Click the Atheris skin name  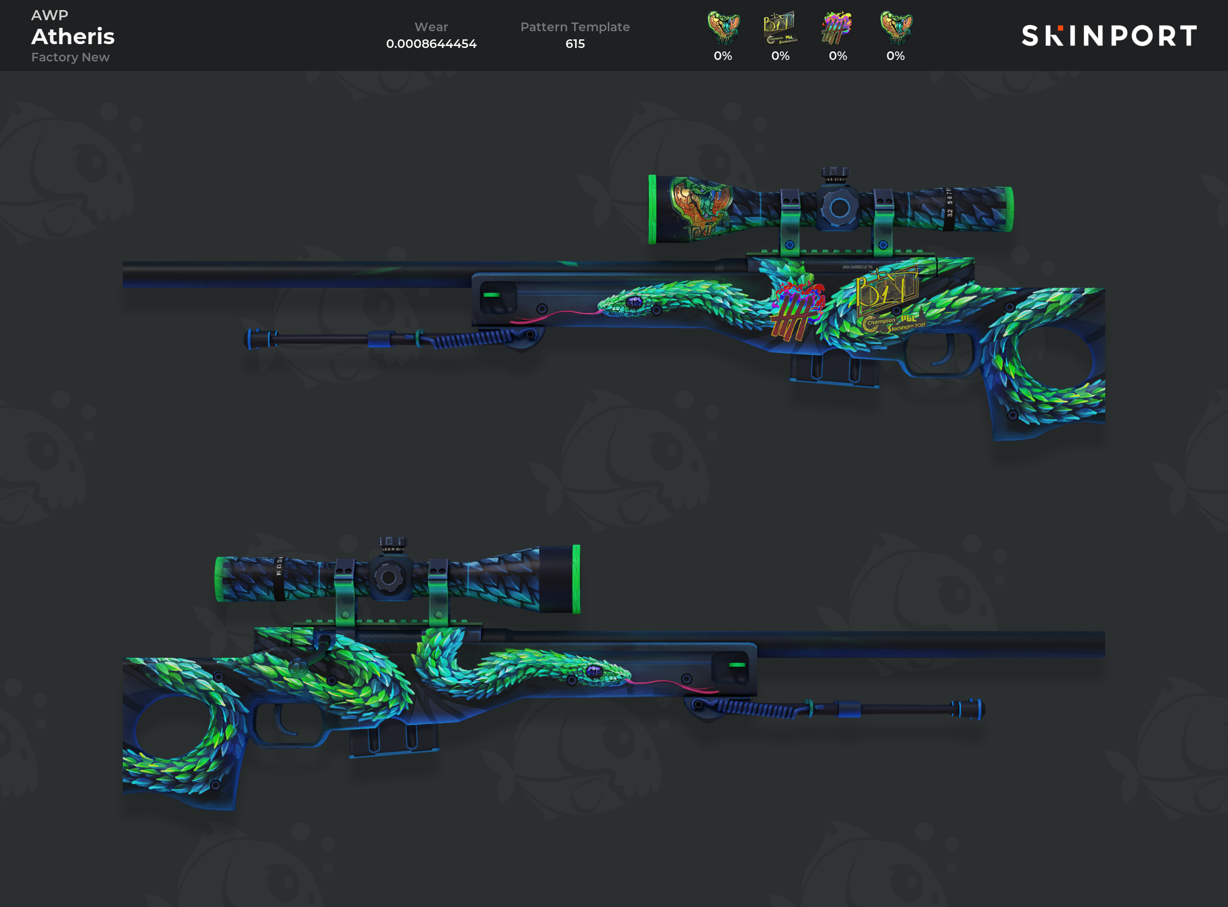[73, 36]
